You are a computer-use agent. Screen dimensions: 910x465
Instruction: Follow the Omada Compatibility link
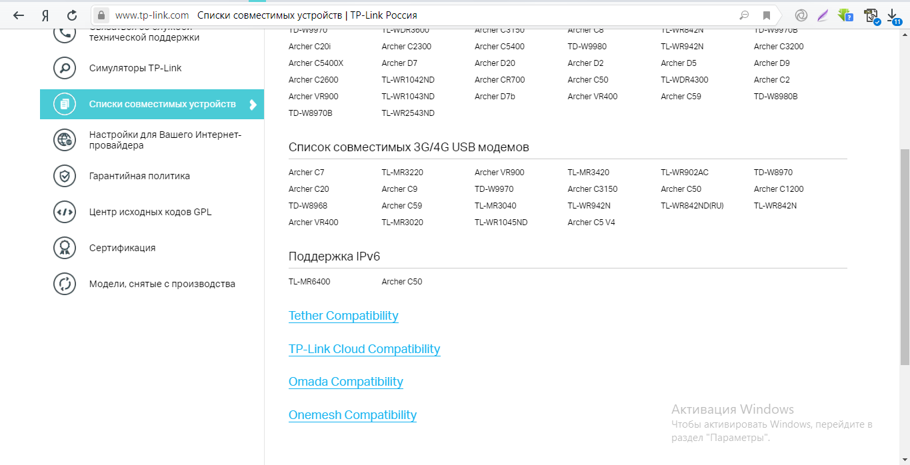[345, 382]
